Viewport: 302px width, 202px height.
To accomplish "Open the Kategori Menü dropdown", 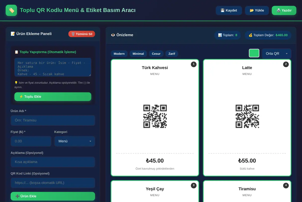I will tap(75, 141).
